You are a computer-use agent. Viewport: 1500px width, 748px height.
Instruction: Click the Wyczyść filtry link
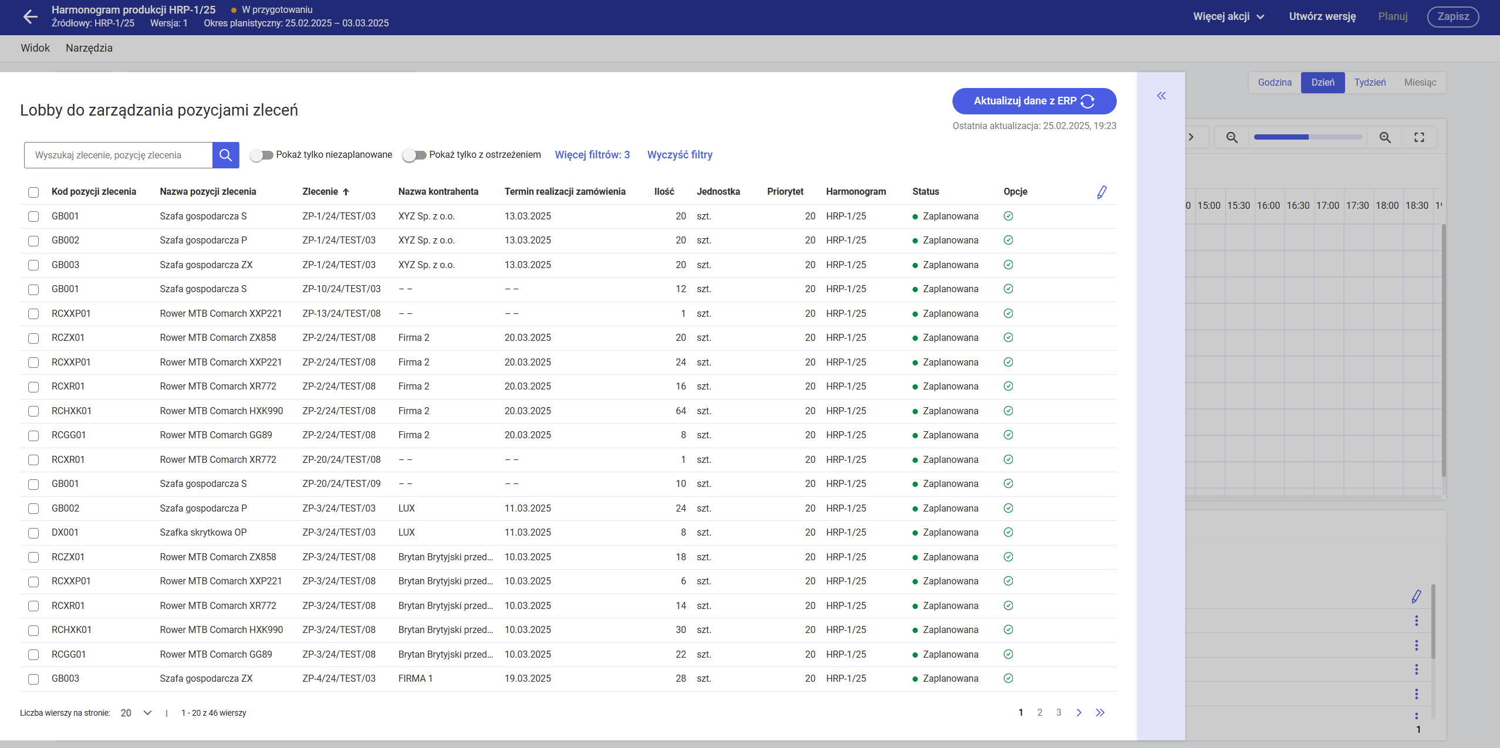coord(680,155)
